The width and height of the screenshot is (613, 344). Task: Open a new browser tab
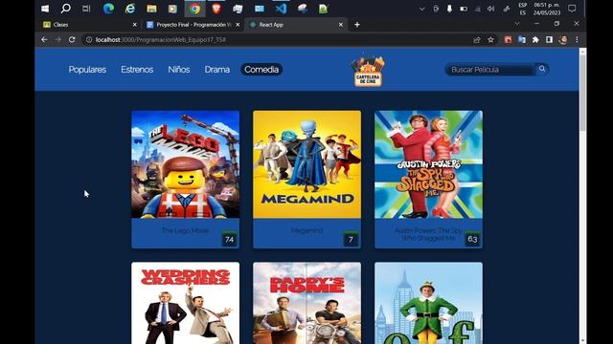[x=357, y=25]
